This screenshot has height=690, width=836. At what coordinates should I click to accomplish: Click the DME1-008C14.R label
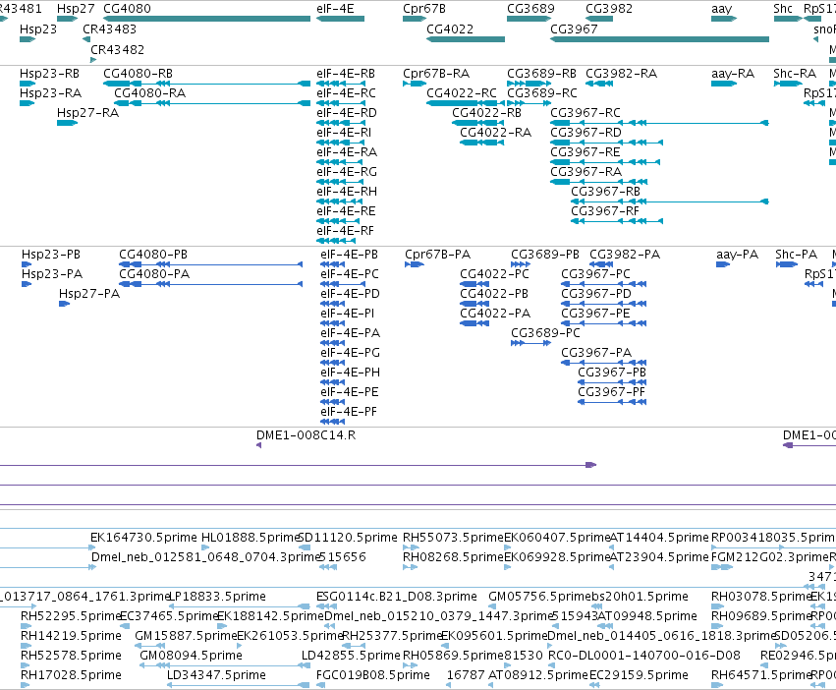307,434
